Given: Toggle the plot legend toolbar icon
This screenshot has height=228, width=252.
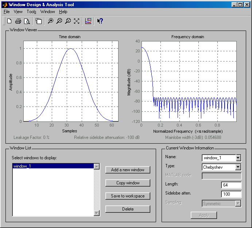Looking at the screenshot, I should coord(88,21).
